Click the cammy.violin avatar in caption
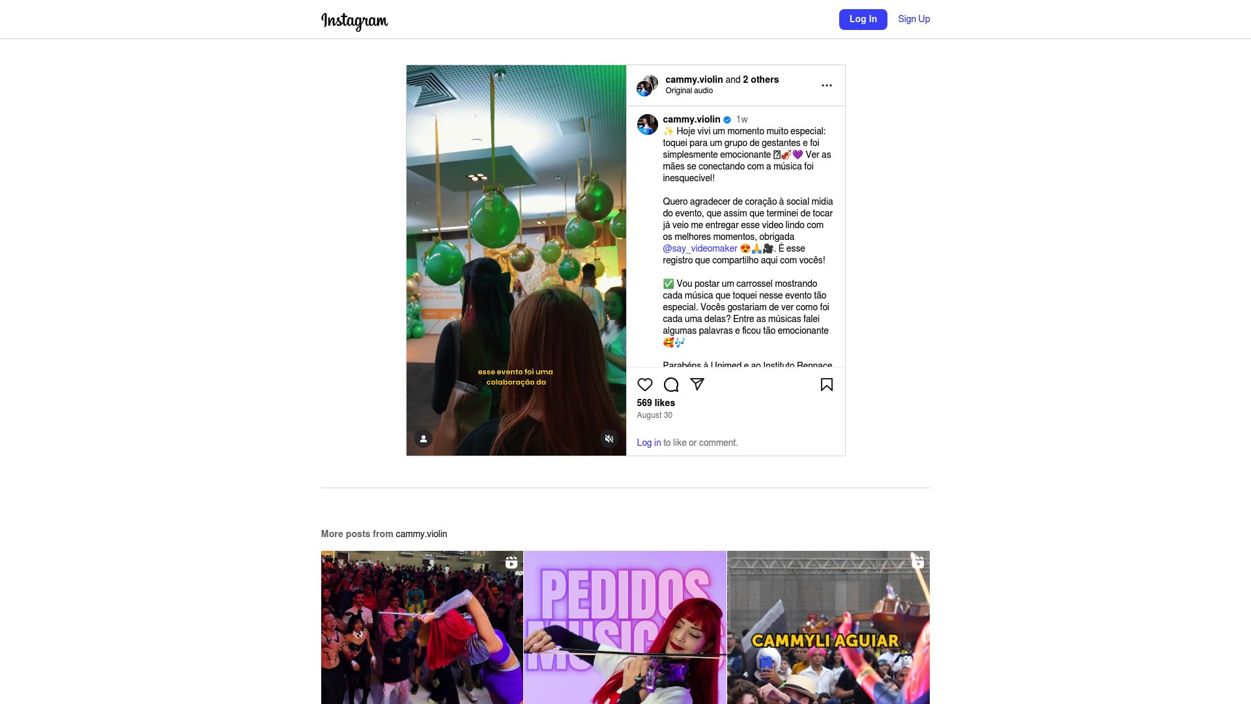The image size is (1251, 704). tap(647, 125)
